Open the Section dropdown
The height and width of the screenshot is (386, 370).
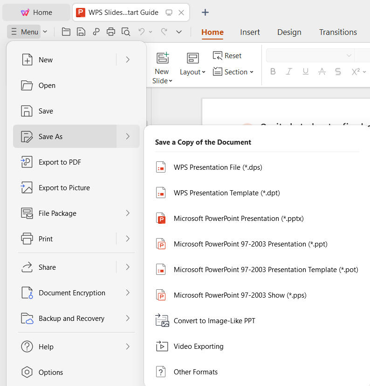pyautogui.click(x=233, y=72)
